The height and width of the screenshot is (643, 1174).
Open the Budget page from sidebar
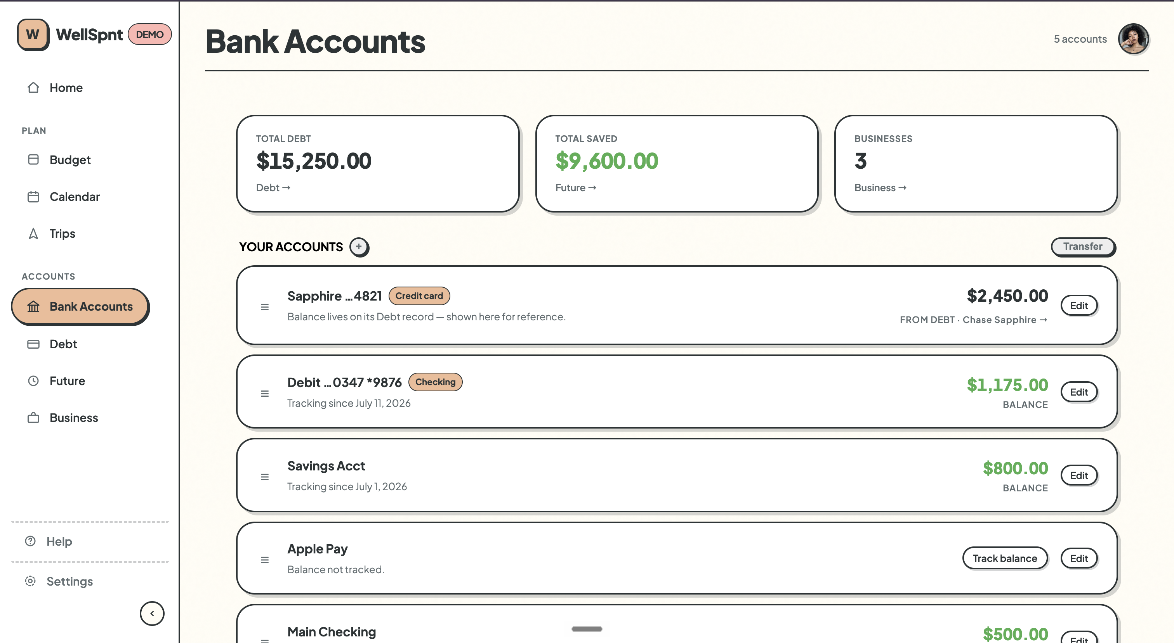70,160
